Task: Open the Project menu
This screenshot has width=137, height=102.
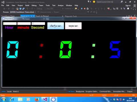Action: (20, 5)
